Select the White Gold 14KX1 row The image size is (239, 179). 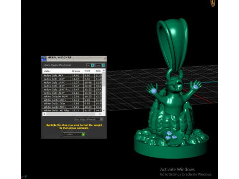pyautogui.click(x=72, y=107)
